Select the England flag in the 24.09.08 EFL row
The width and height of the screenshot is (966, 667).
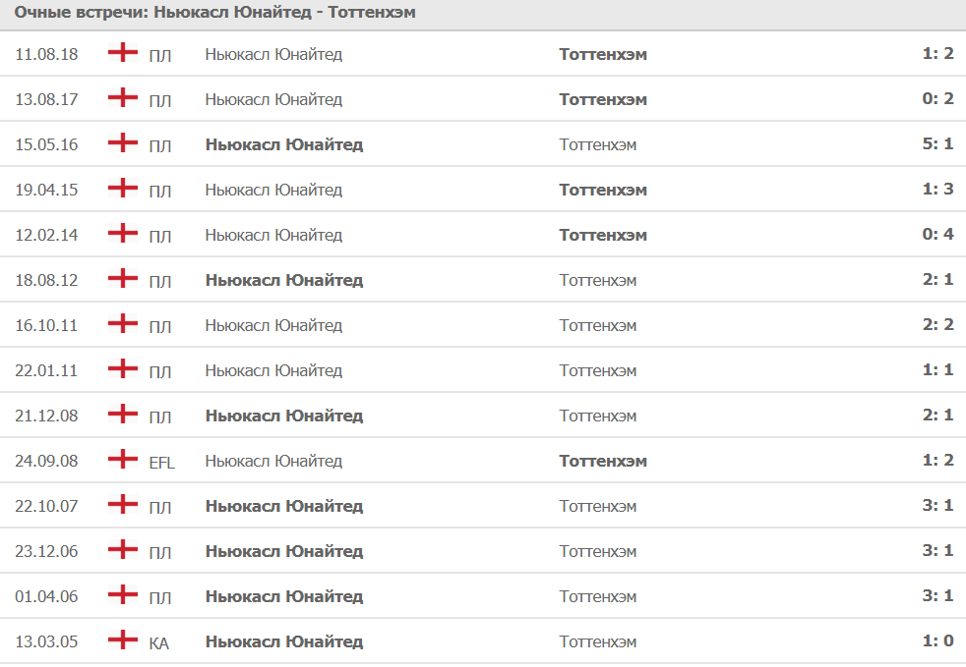pyautogui.click(x=122, y=460)
